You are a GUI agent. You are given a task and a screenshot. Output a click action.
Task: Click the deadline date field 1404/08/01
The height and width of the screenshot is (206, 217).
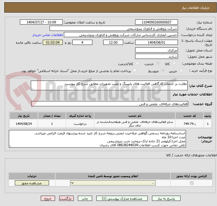point(156,42)
